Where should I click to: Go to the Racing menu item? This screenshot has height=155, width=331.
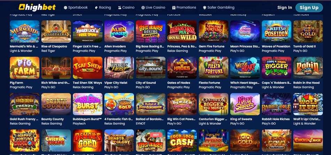pyautogui.click(x=103, y=7)
